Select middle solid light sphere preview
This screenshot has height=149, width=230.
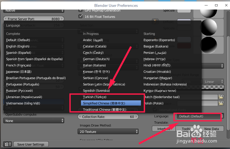click(209, 27)
